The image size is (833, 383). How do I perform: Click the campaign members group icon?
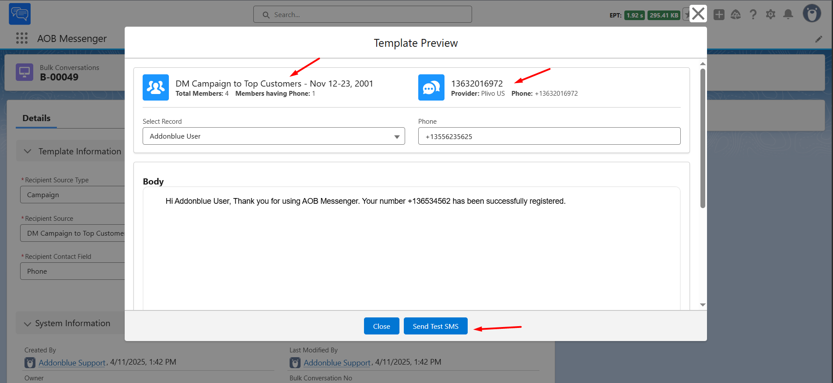156,87
